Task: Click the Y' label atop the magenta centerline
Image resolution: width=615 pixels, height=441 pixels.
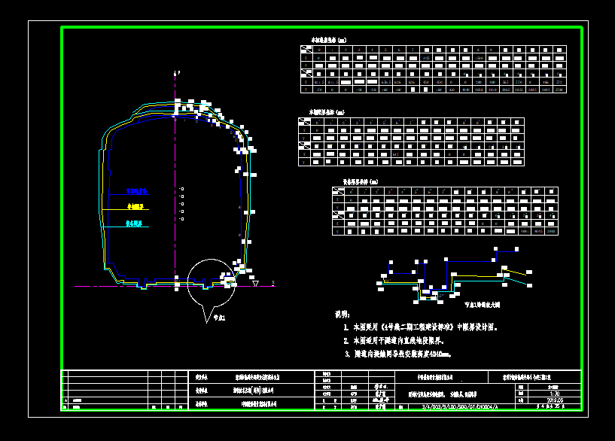Action: [x=178, y=73]
